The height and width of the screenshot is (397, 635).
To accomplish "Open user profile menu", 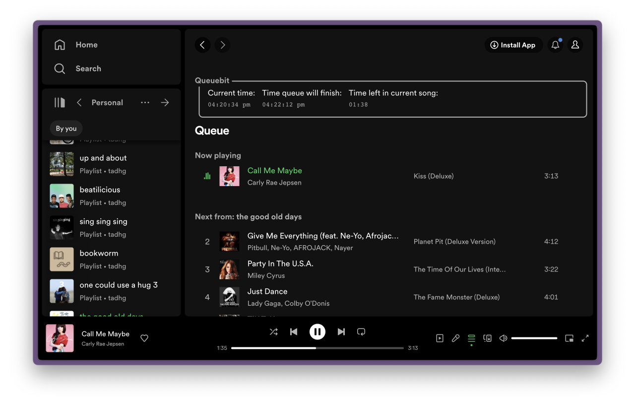I will pyautogui.click(x=575, y=45).
